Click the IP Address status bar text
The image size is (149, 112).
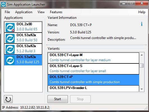click(x=26, y=108)
